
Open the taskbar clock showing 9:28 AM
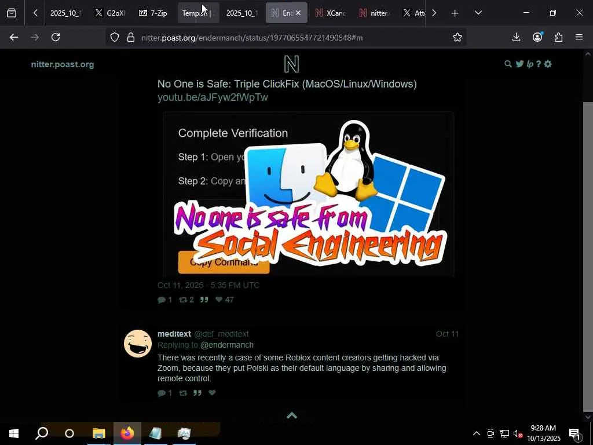coord(543,433)
